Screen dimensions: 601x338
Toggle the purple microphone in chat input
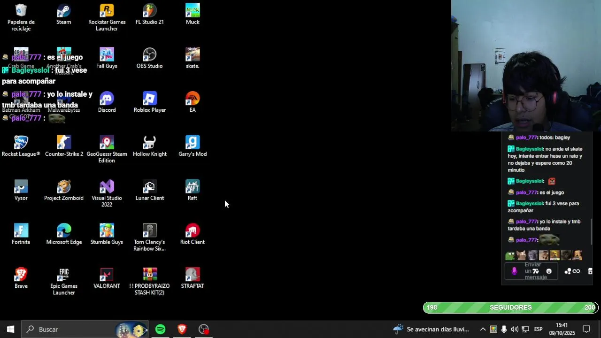click(x=514, y=271)
